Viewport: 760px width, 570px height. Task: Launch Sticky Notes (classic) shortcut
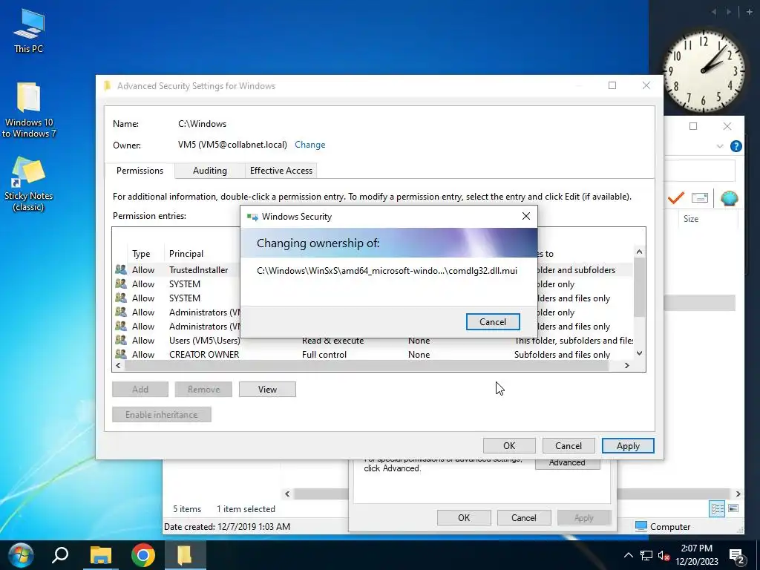click(29, 184)
